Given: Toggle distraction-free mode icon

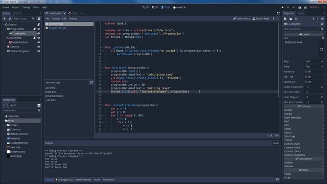Looking at the screenshot, I should [x=278, y=13].
